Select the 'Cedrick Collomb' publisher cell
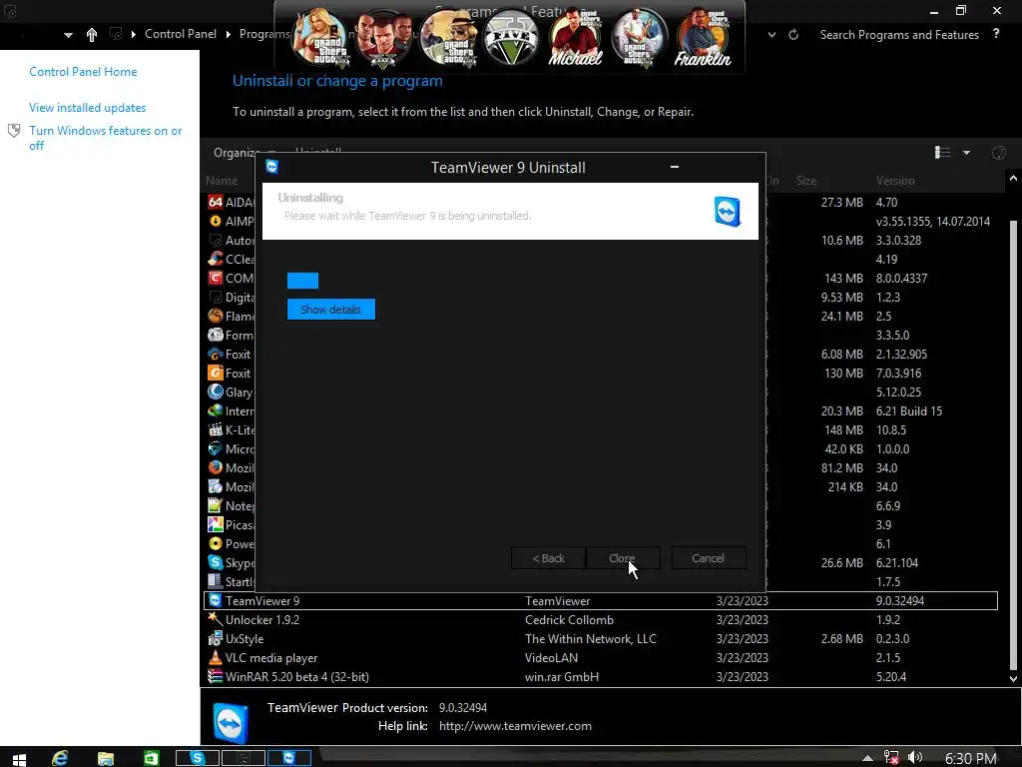 coord(569,619)
